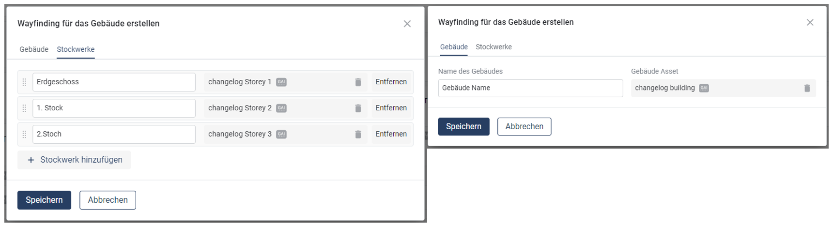This screenshot has height=226, width=833.
Task: Close the left Wayfinding dialog
Action: pyautogui.click(x=407, y=24)
